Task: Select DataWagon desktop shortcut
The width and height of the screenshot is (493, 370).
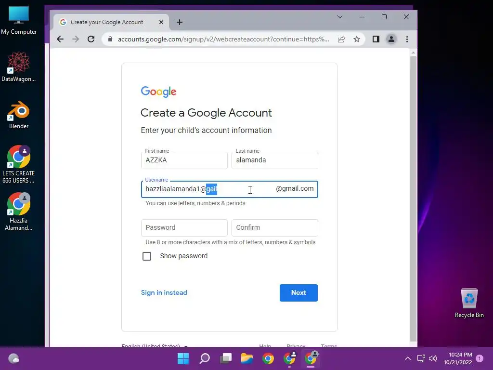Action: (x=19, y=66)
